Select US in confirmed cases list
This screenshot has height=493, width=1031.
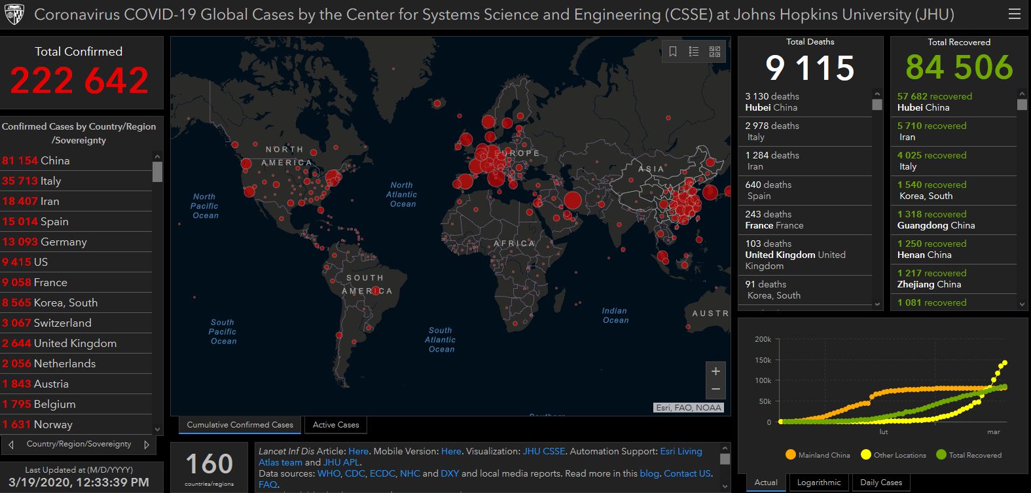point(76,262)
